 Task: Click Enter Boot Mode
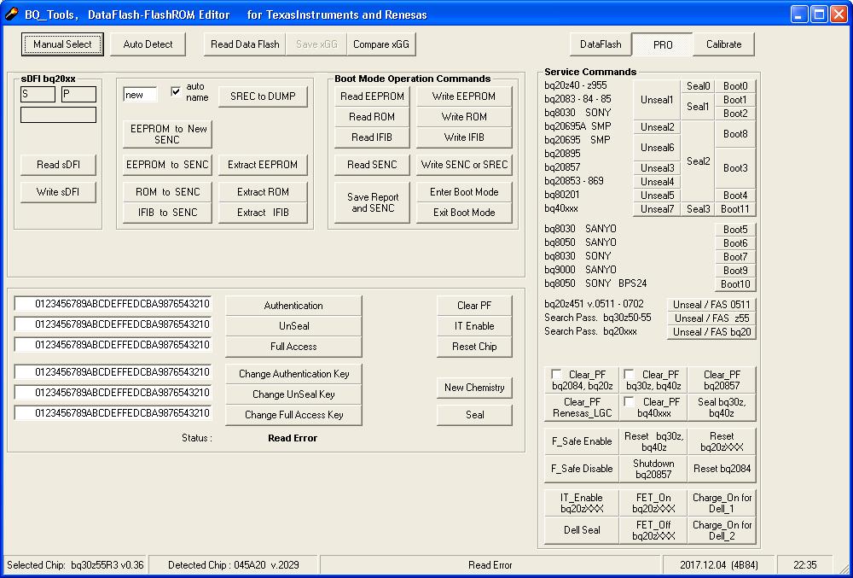tap(464, 192)
